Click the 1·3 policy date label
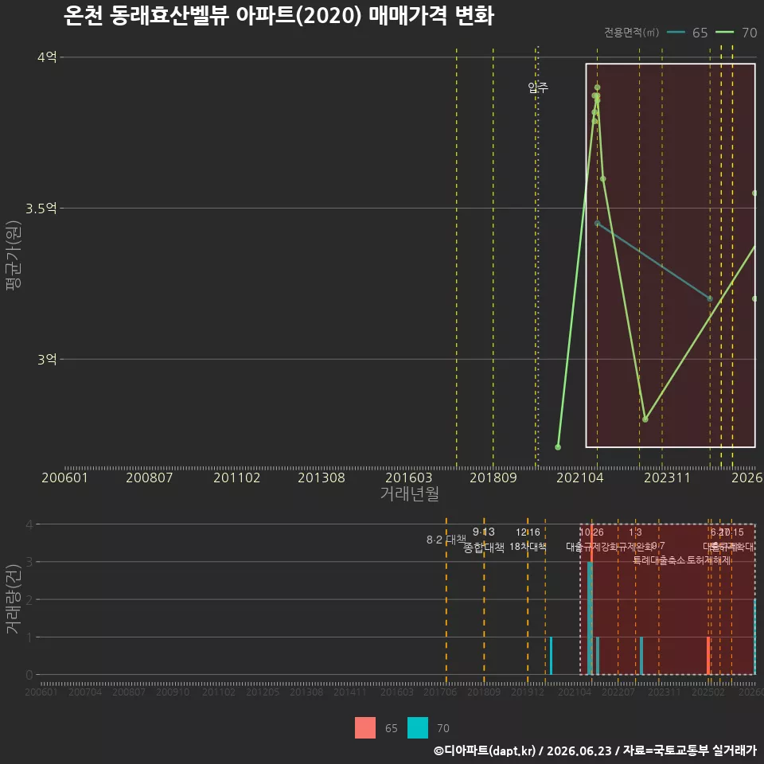Screen dimensions: 764x764 (x=635, y=532)
